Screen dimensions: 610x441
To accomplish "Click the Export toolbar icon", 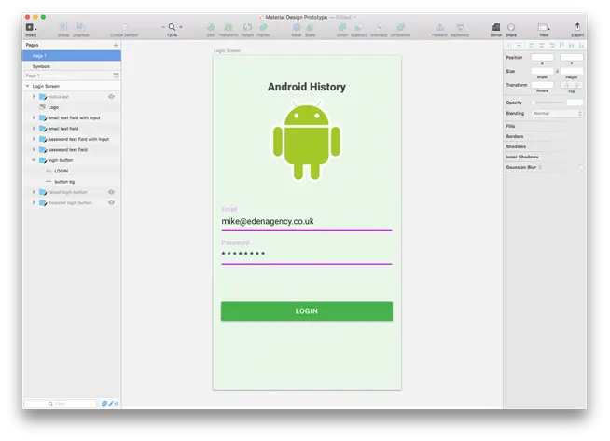I will coord(577,26).
